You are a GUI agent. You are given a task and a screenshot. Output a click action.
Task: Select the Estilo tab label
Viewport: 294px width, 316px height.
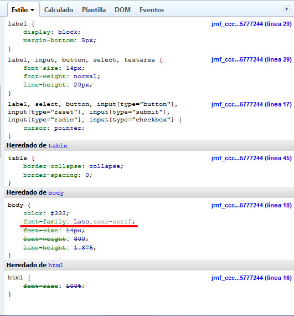(19, 10)
